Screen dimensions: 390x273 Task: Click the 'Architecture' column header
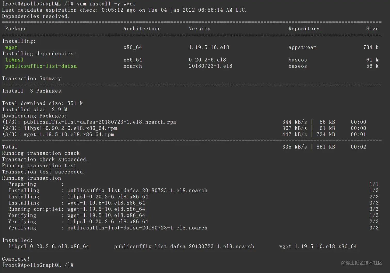(x=142, y=29)
